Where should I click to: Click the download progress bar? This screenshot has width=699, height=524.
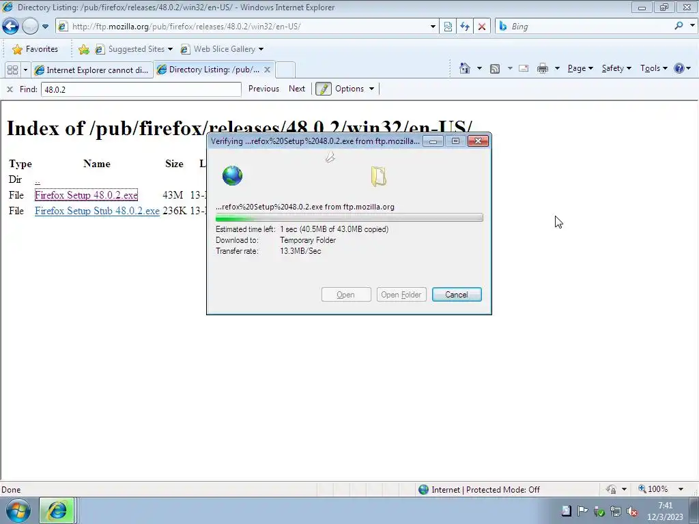[x=349, y=218]
